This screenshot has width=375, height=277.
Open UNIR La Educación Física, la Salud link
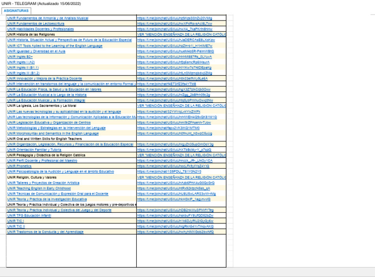[54, 90]
